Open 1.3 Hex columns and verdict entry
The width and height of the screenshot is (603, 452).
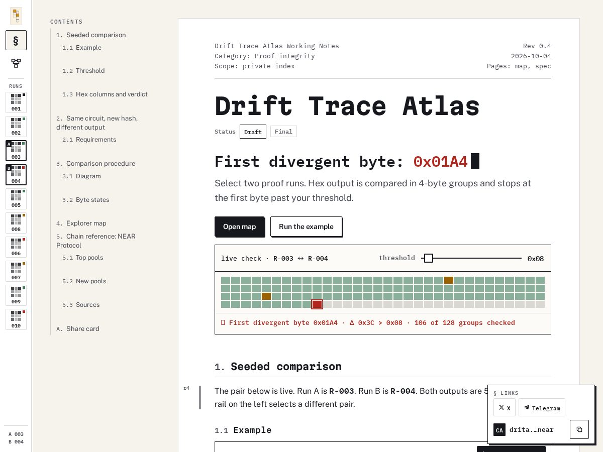[x=105, y=94]
